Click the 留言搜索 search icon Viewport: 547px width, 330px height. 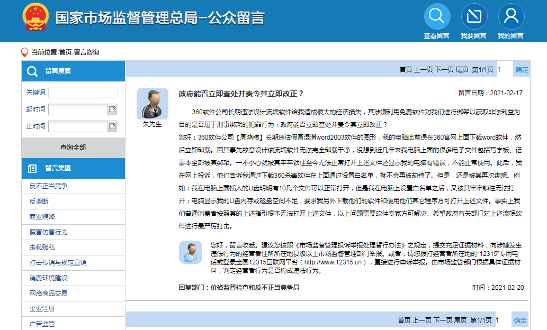32,71
